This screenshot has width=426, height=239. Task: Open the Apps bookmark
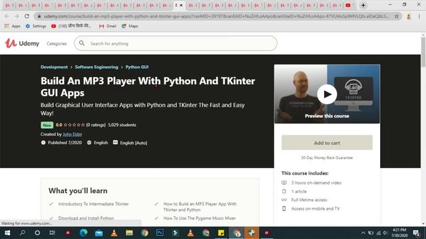(x=13, y=26)
